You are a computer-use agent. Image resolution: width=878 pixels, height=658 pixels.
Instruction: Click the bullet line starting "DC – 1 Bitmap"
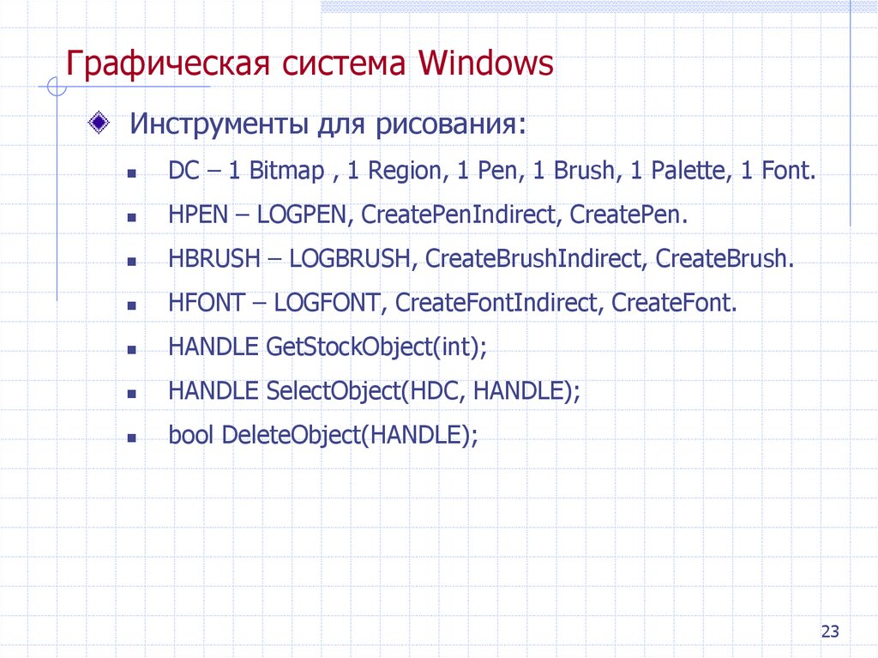[492, 171]
